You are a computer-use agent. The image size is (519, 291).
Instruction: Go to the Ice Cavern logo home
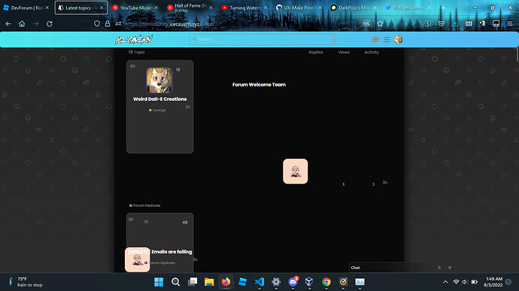pos(134,40)
